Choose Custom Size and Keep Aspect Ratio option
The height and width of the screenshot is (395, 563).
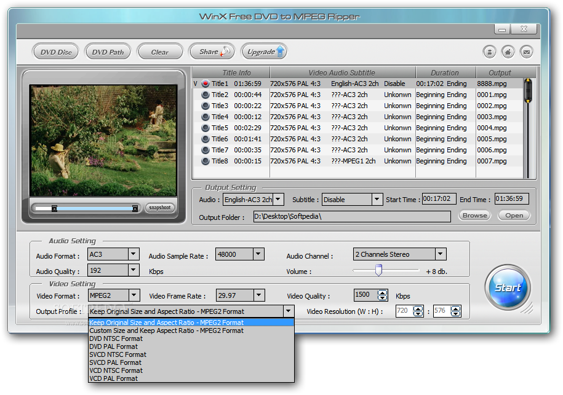(191, 330)
